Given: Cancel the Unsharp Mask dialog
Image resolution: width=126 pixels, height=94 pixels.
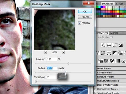Looking at the screenshot, I should (x=85, y=17).
